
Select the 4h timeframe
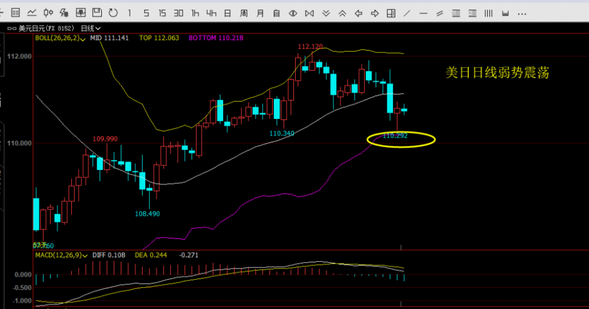tap(211, 13)
